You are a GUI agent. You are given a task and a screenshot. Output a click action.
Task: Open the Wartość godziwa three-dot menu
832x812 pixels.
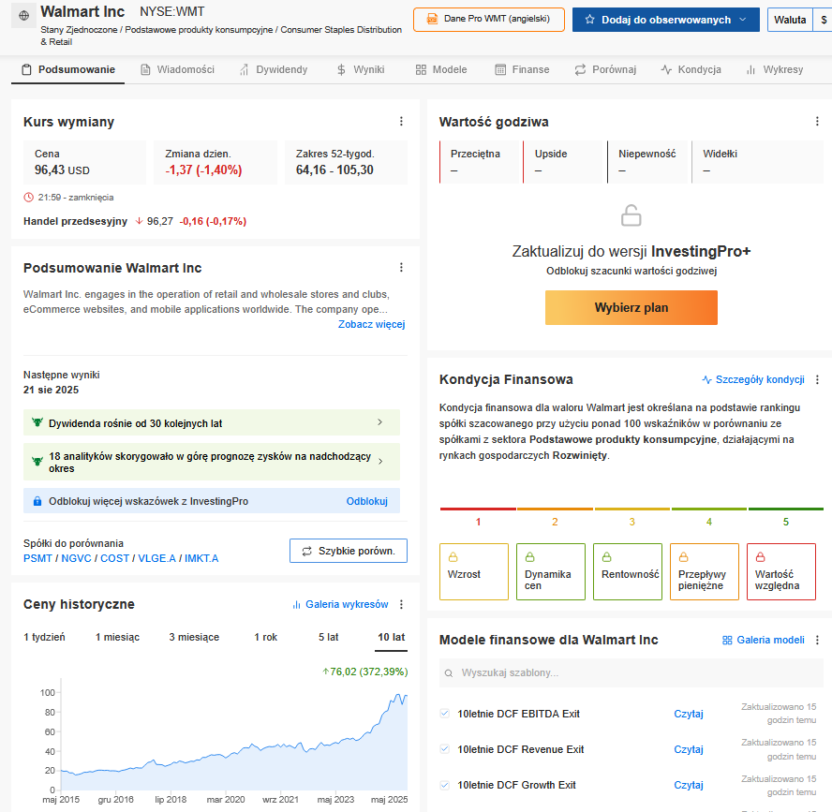pos(817,122)
